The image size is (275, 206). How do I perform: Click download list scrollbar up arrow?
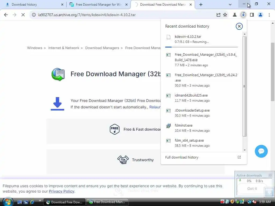pyautogui.click(x=245, y=34)
